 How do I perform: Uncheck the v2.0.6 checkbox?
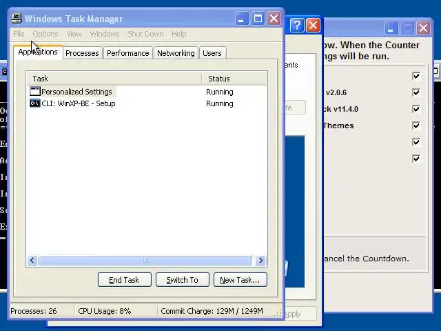point(416,92)
